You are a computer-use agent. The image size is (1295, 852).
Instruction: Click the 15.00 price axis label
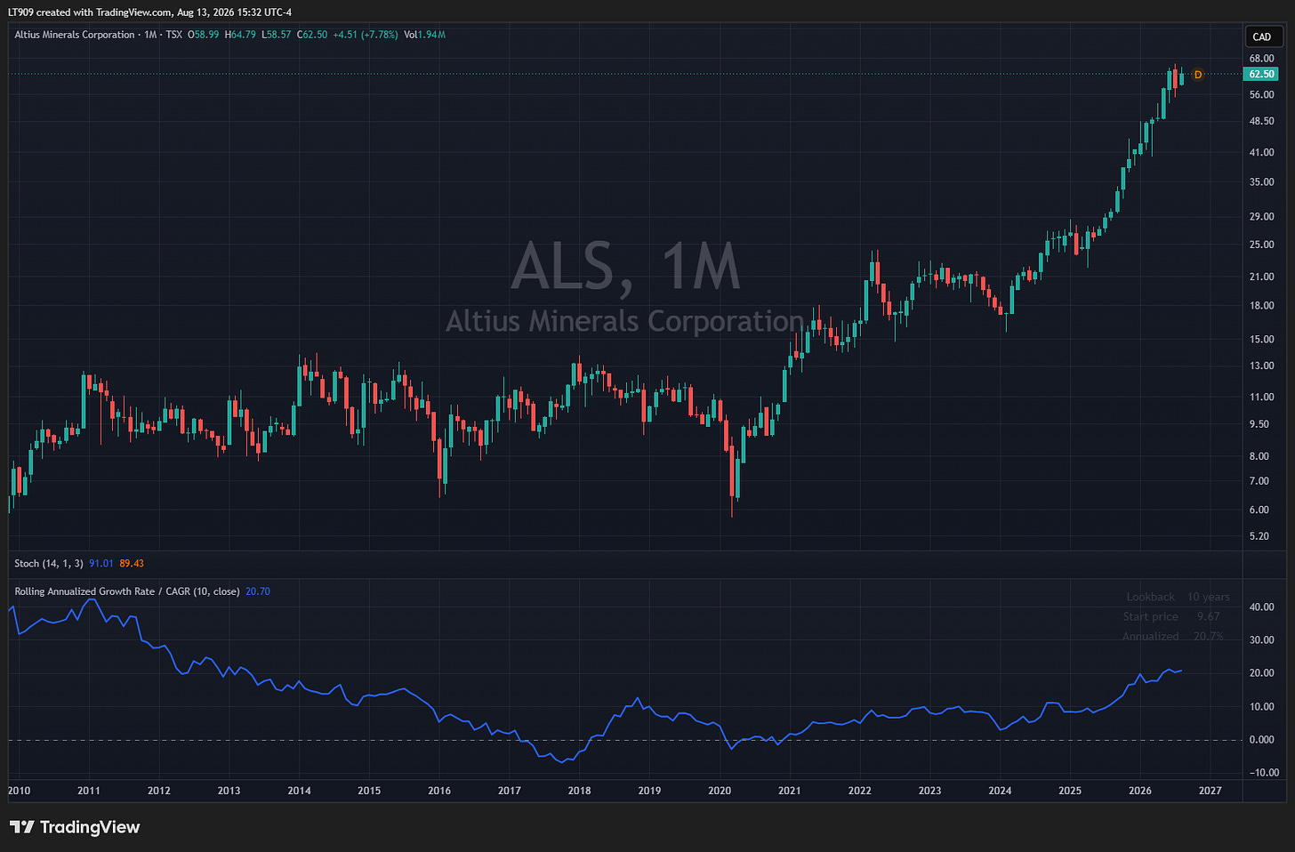click(1261, 340)
